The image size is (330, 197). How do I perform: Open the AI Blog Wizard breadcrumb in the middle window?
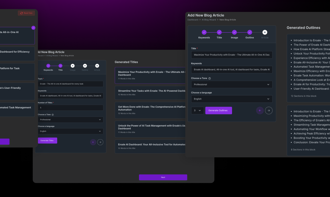click(x=52, y=56)
